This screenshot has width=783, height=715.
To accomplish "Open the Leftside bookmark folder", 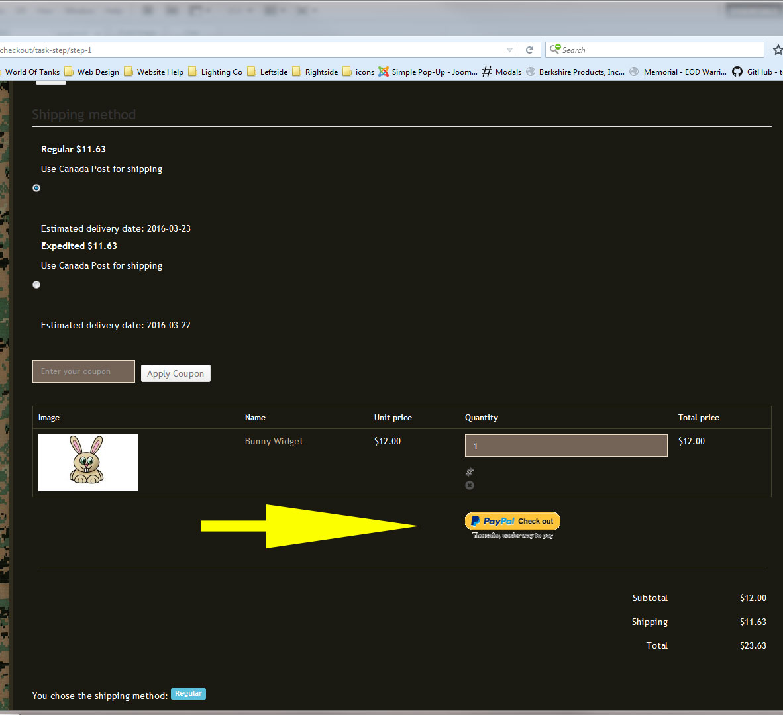I will coord(268,72).
